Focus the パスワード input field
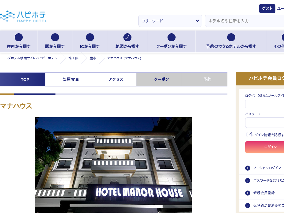Screen dimensions: 284x213 coord(265,123)
